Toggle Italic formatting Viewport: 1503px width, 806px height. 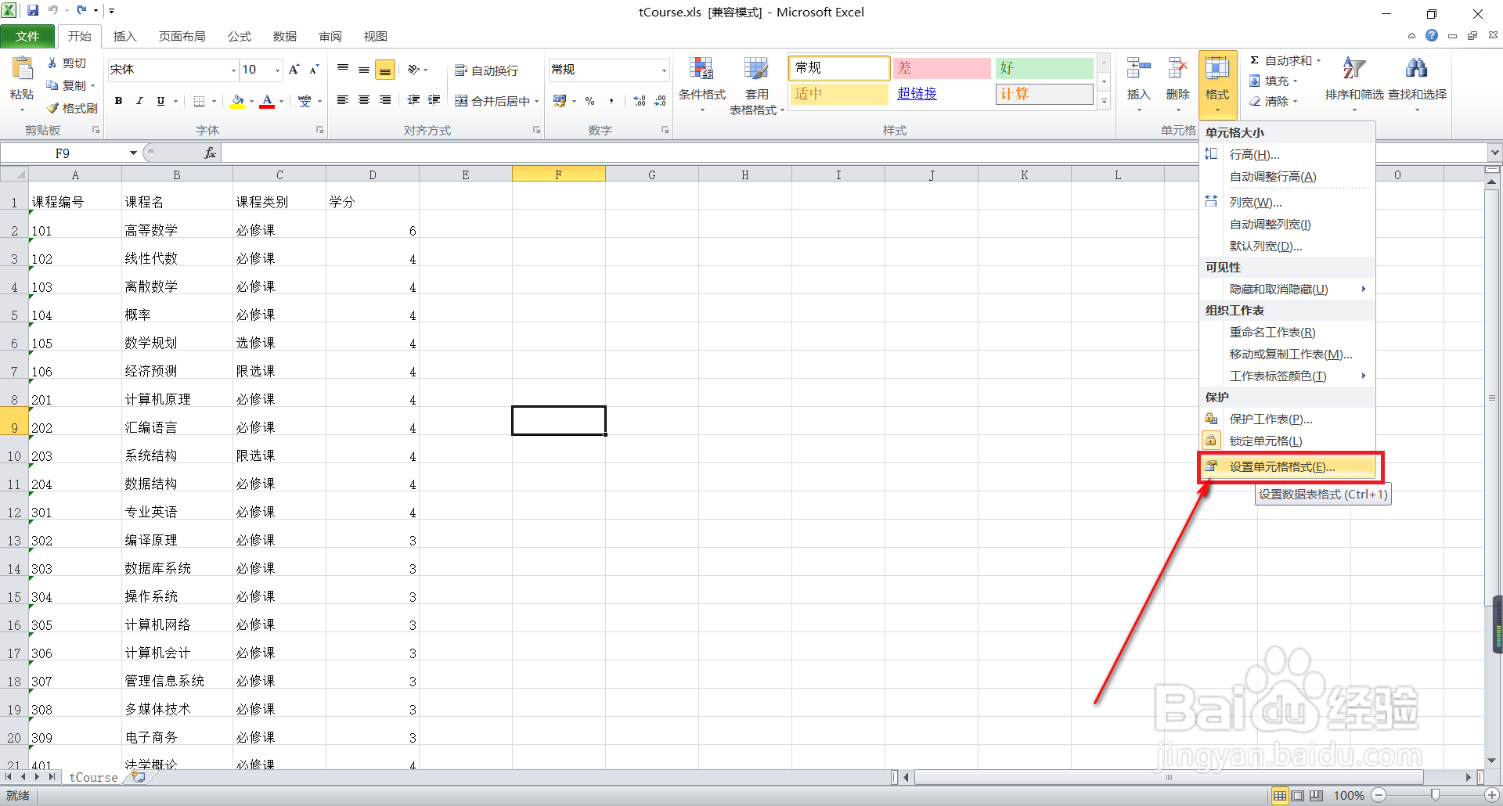[x=139, y=101]
